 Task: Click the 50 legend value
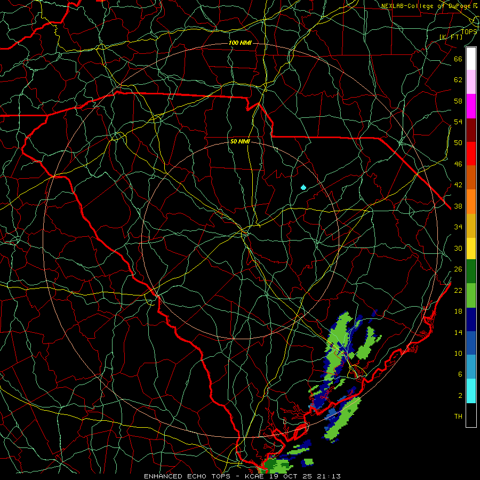tap(458, 143)
